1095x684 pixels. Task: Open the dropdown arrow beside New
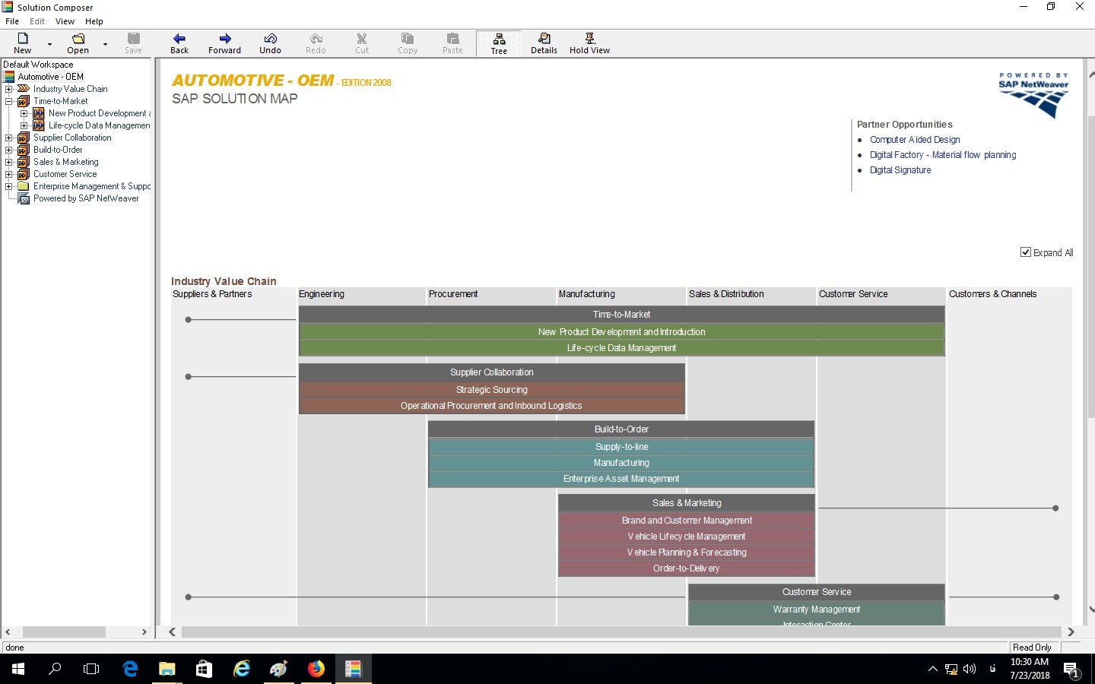50,44
